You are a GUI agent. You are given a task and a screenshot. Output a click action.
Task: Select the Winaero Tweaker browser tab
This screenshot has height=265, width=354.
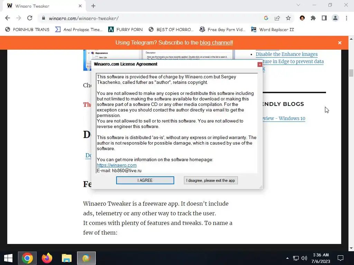[x=44, y=6]
